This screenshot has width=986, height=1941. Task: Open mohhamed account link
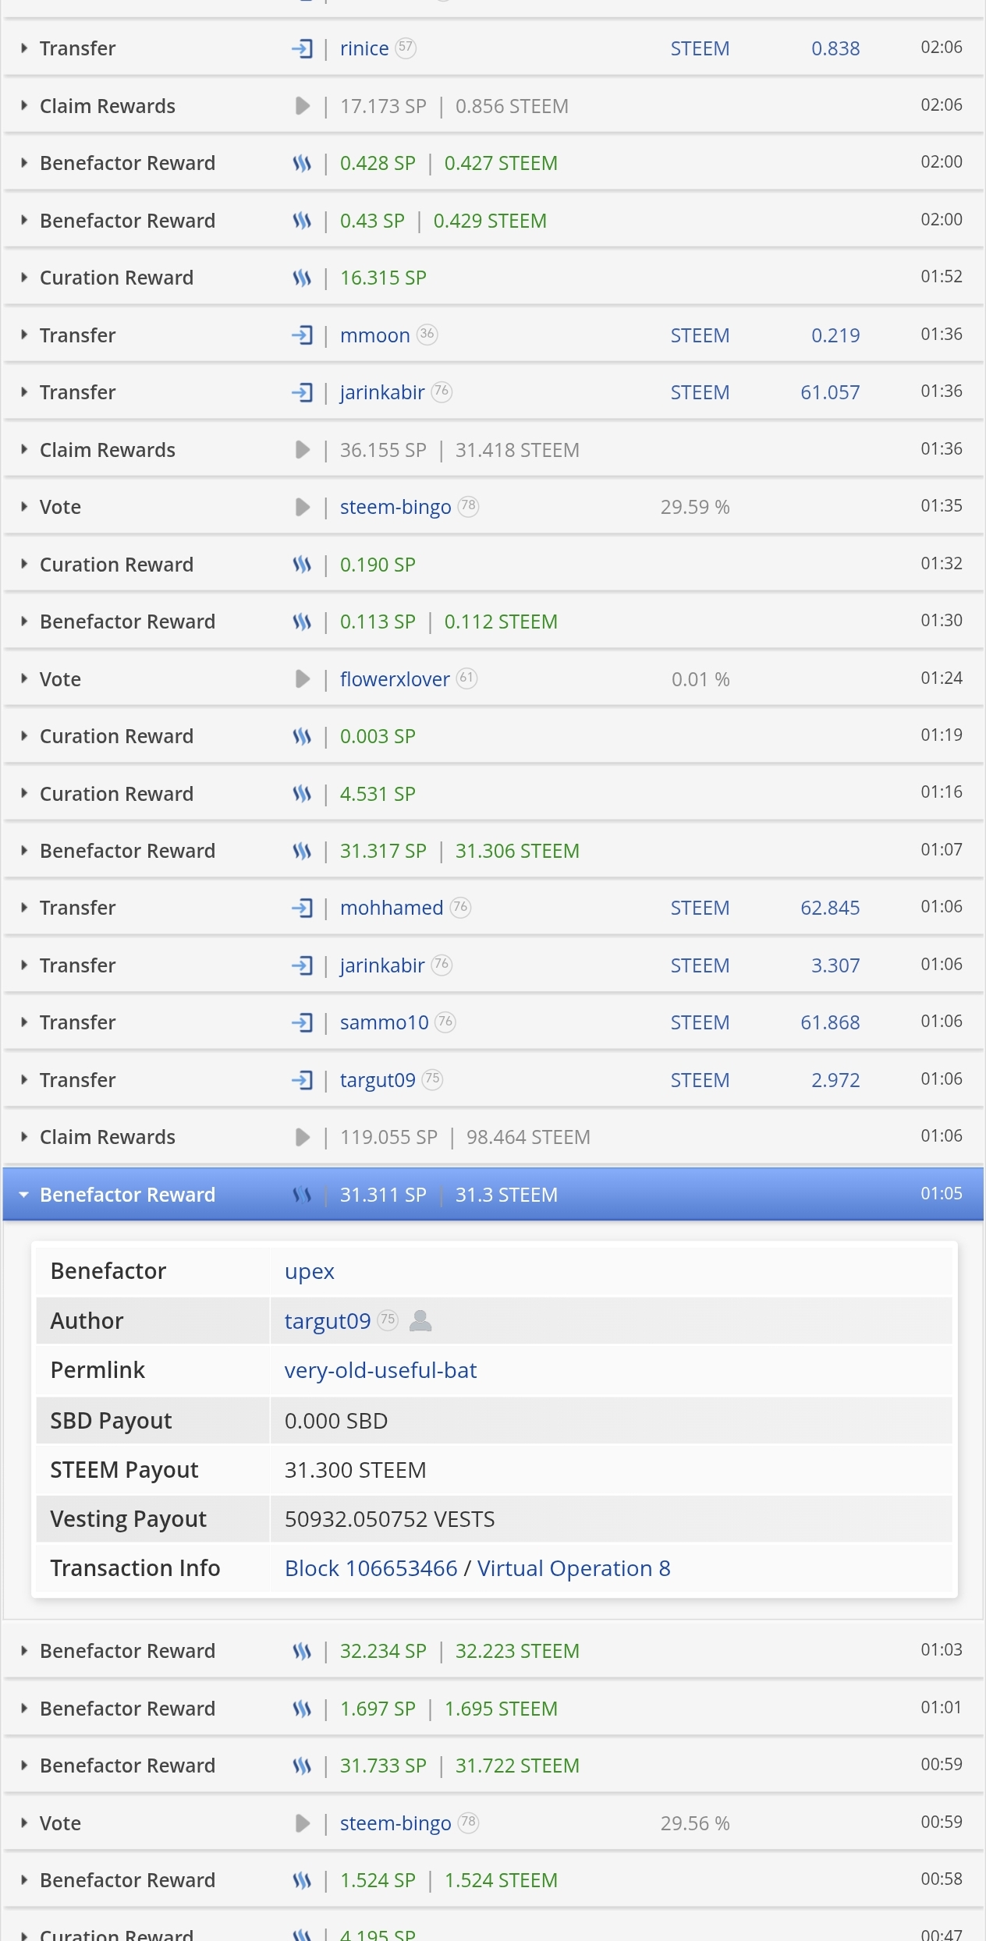coord(392,908)
